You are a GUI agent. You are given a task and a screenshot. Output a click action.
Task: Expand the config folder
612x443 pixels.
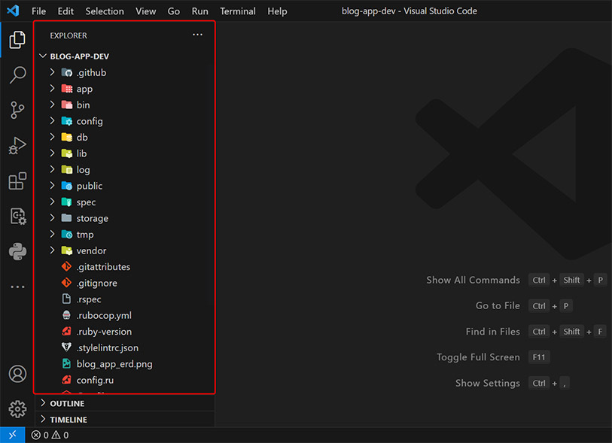pos(89,121)
